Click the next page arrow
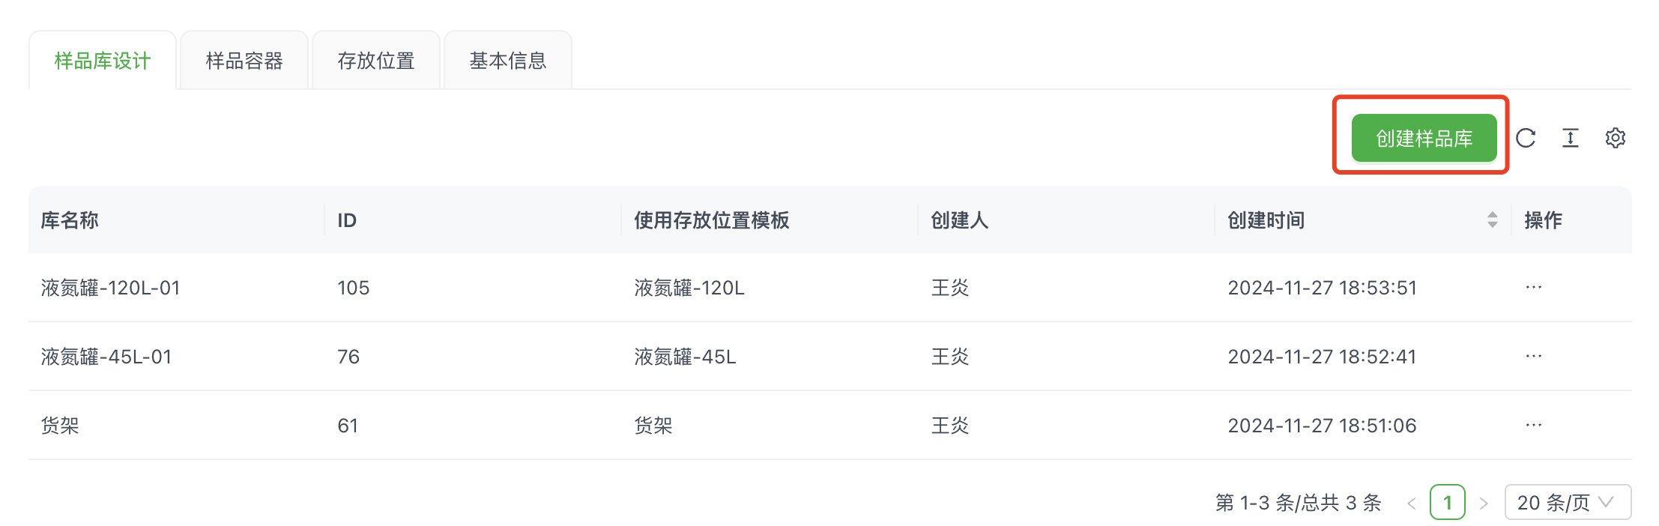This screenshot has width=1659, height=526. pyautogui.click(x=1483, y=503)
